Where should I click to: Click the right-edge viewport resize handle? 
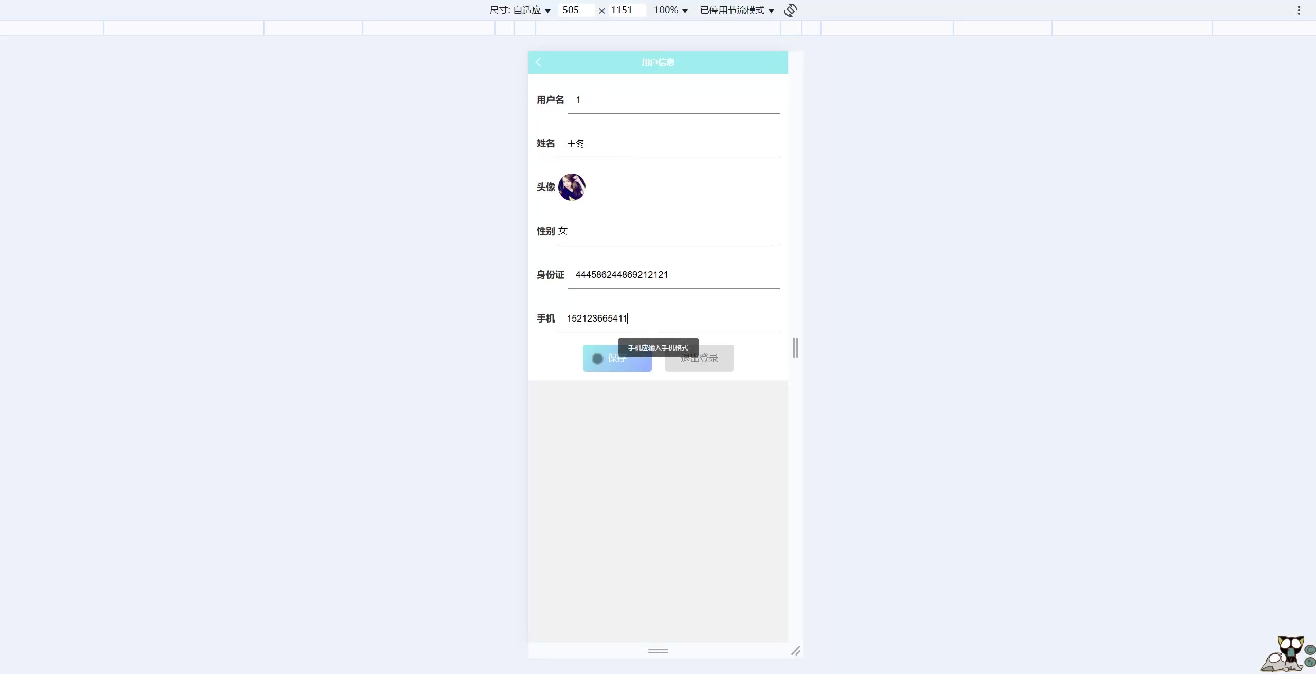coord(795,348)
